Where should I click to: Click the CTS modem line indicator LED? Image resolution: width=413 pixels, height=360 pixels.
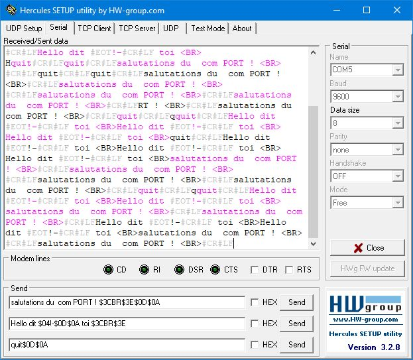[x=215, y=269]
